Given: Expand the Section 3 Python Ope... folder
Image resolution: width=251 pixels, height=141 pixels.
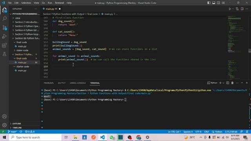Looking at the screenshot, I should 25,26.
